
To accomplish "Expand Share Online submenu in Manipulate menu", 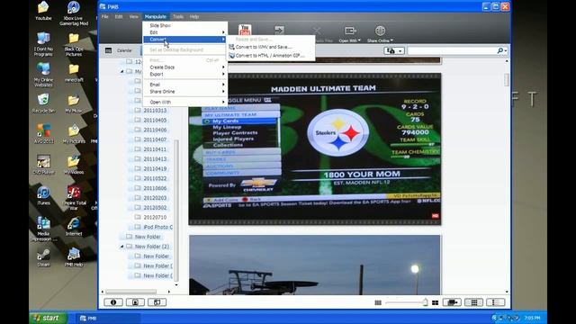I will [184, 92].
